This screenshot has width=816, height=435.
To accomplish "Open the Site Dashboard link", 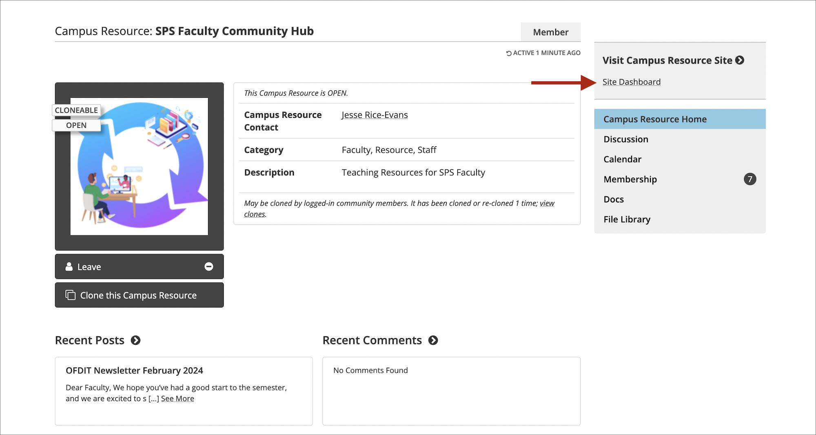I will tap(632, 81).
